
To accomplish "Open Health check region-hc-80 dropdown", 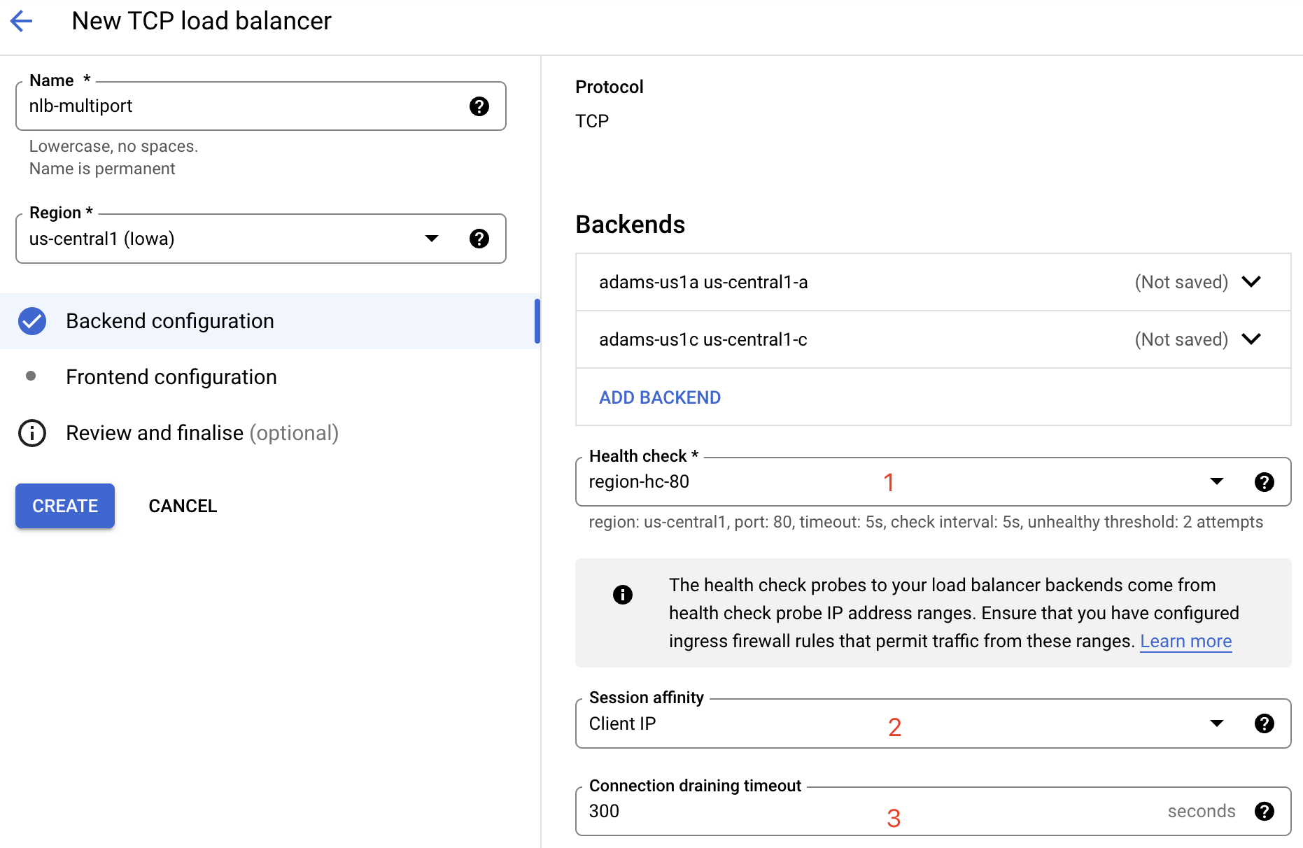I will click(x=1216, y=482).
